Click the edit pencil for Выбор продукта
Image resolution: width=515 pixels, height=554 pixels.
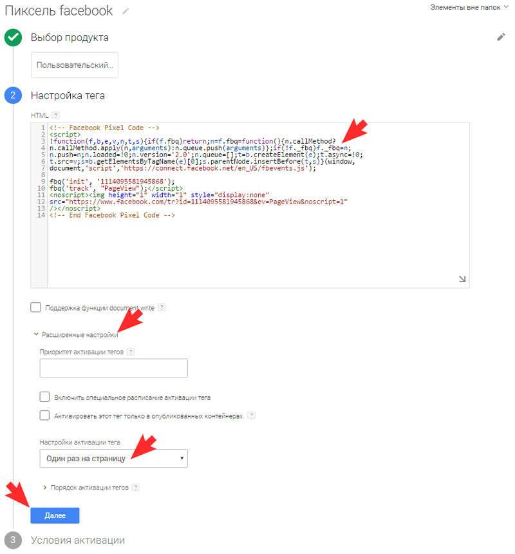click(x=501, y=37)
